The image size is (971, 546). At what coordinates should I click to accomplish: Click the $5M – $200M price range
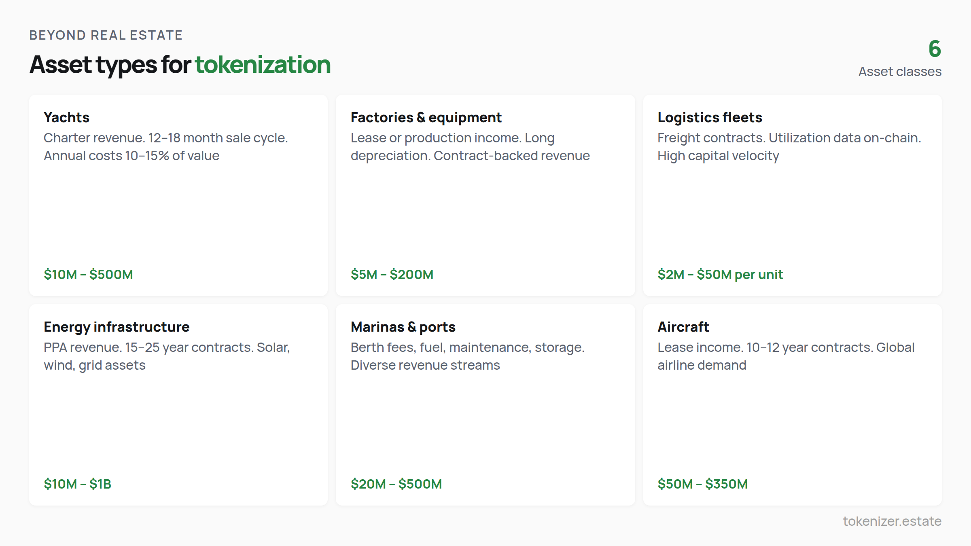click(x=392, y=274)
